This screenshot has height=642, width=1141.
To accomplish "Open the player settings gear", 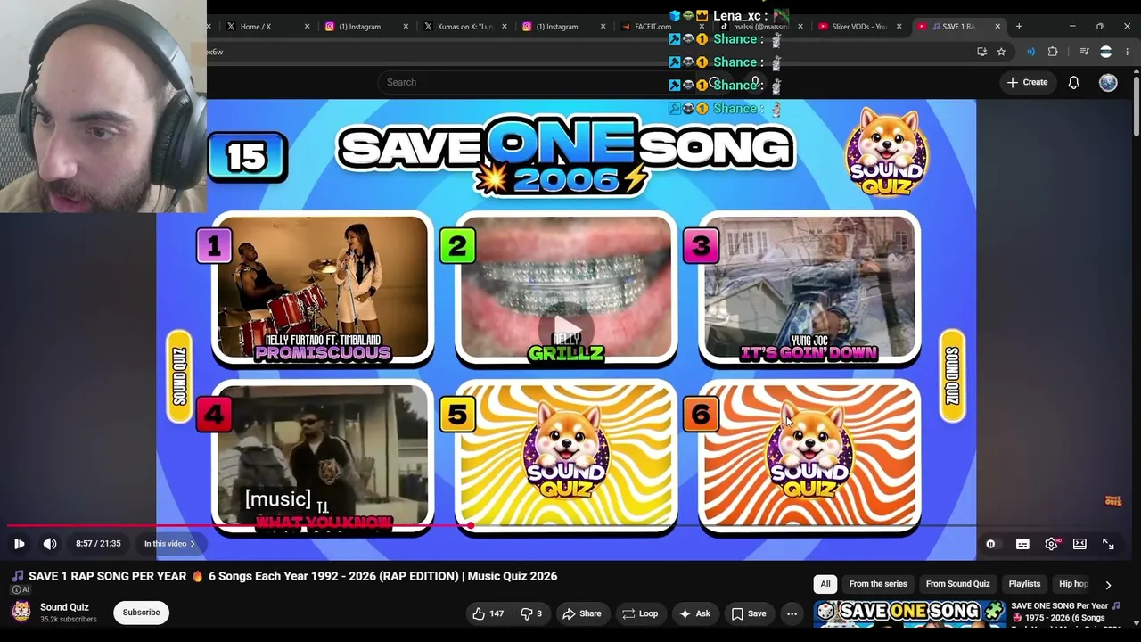I will click(1051, 544).
